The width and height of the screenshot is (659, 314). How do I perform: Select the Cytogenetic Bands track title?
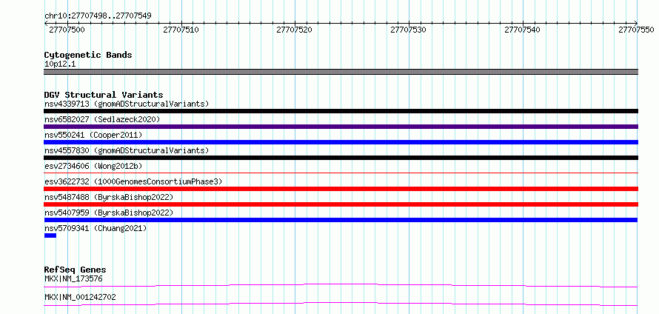coord(88,55)
